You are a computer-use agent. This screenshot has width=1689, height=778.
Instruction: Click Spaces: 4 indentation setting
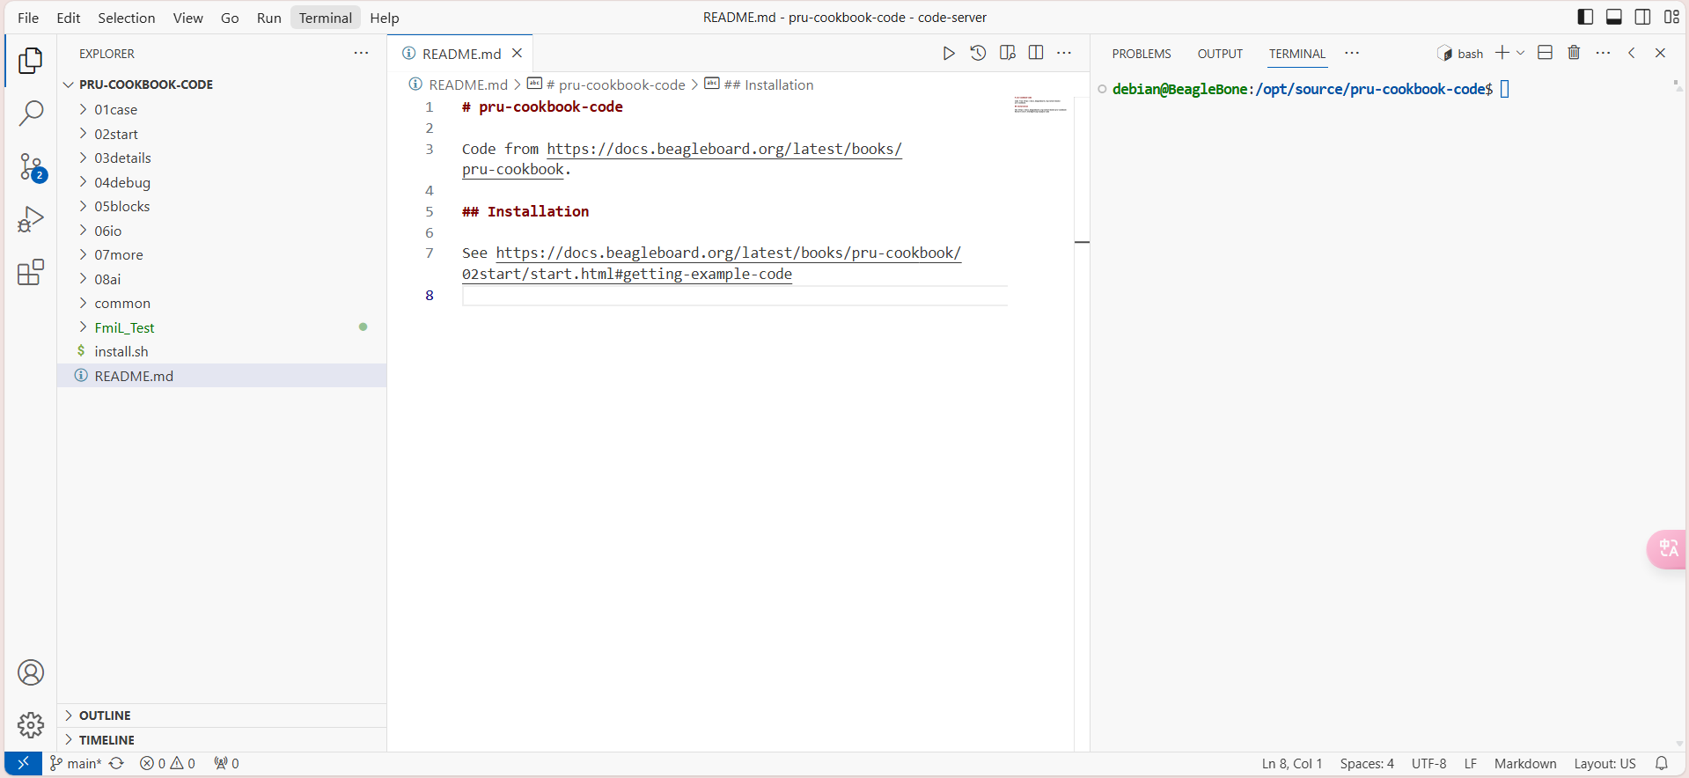tap(1367, 764)
